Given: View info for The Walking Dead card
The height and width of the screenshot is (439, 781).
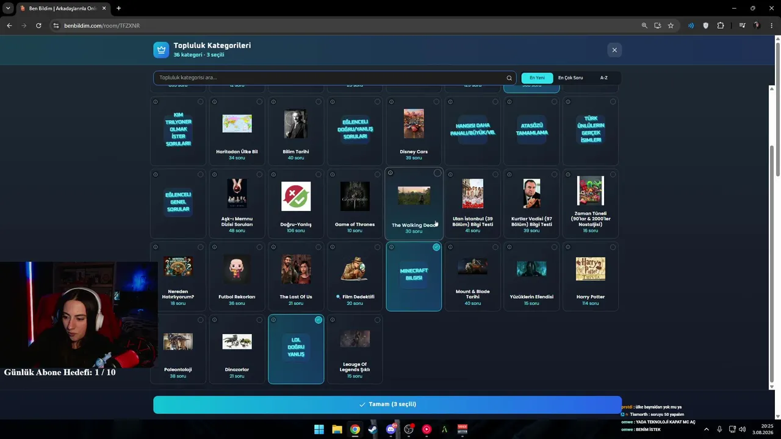Looking at the screenshot, I should pyautogui.click(x=390, y=173).
